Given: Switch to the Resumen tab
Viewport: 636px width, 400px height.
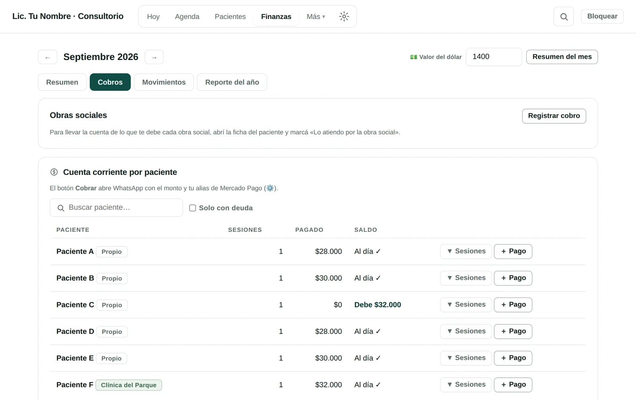Looking at the screenshot, I should pos(62,82).
